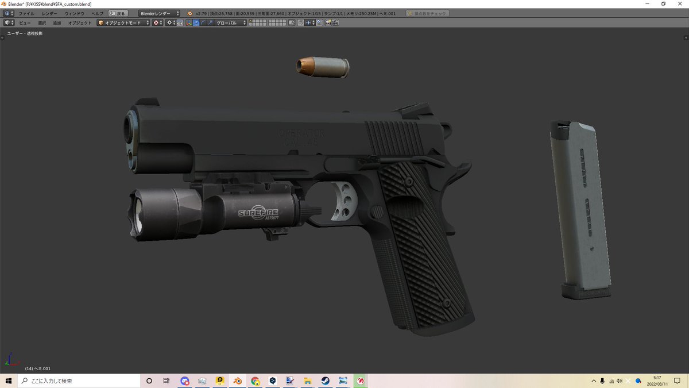Click the Blender logo icon in header
Image resolution: width=689 pixels, height=388 pixels.
[190, 13]
